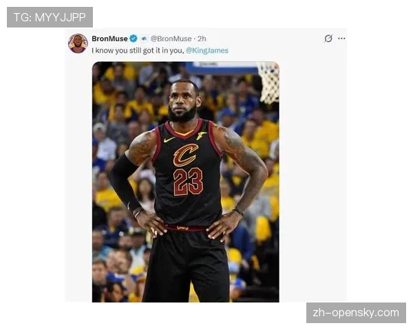Click the zh-opensky.com watermark label
The width and height of the screenshot is (413, 330).
click(356, 313)
